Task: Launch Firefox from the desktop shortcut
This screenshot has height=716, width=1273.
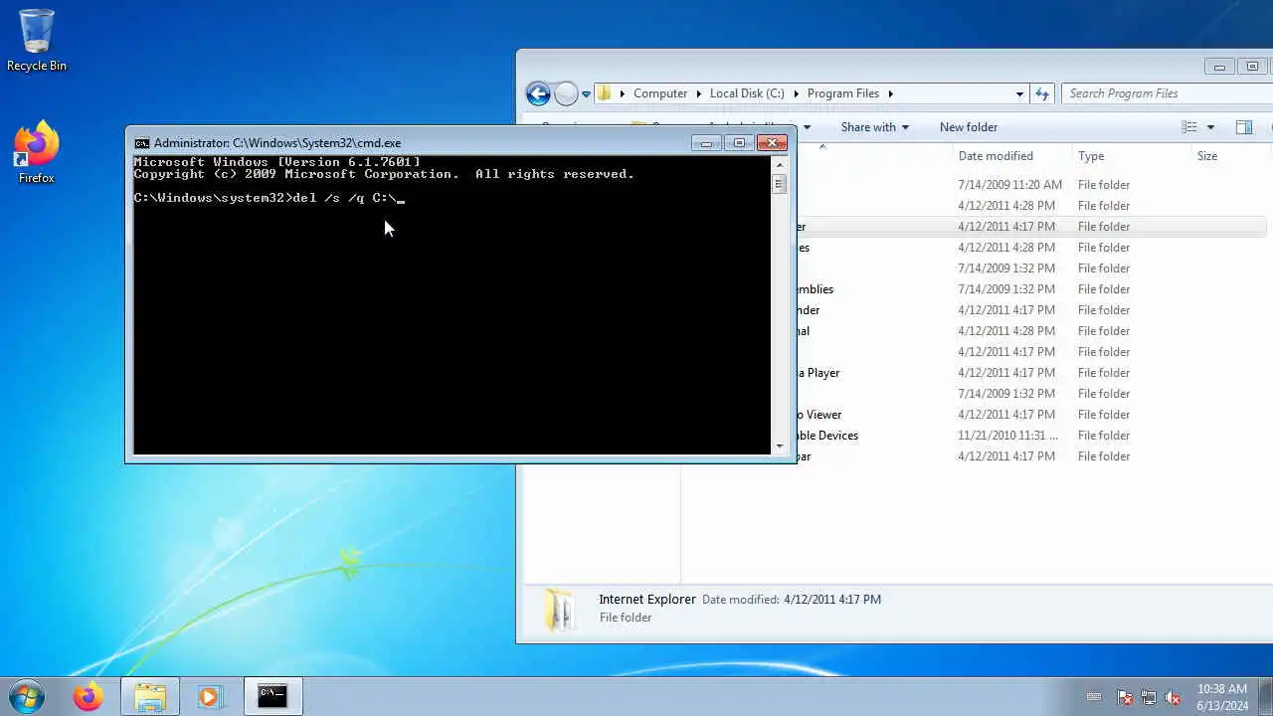Action: coord(37,152)
